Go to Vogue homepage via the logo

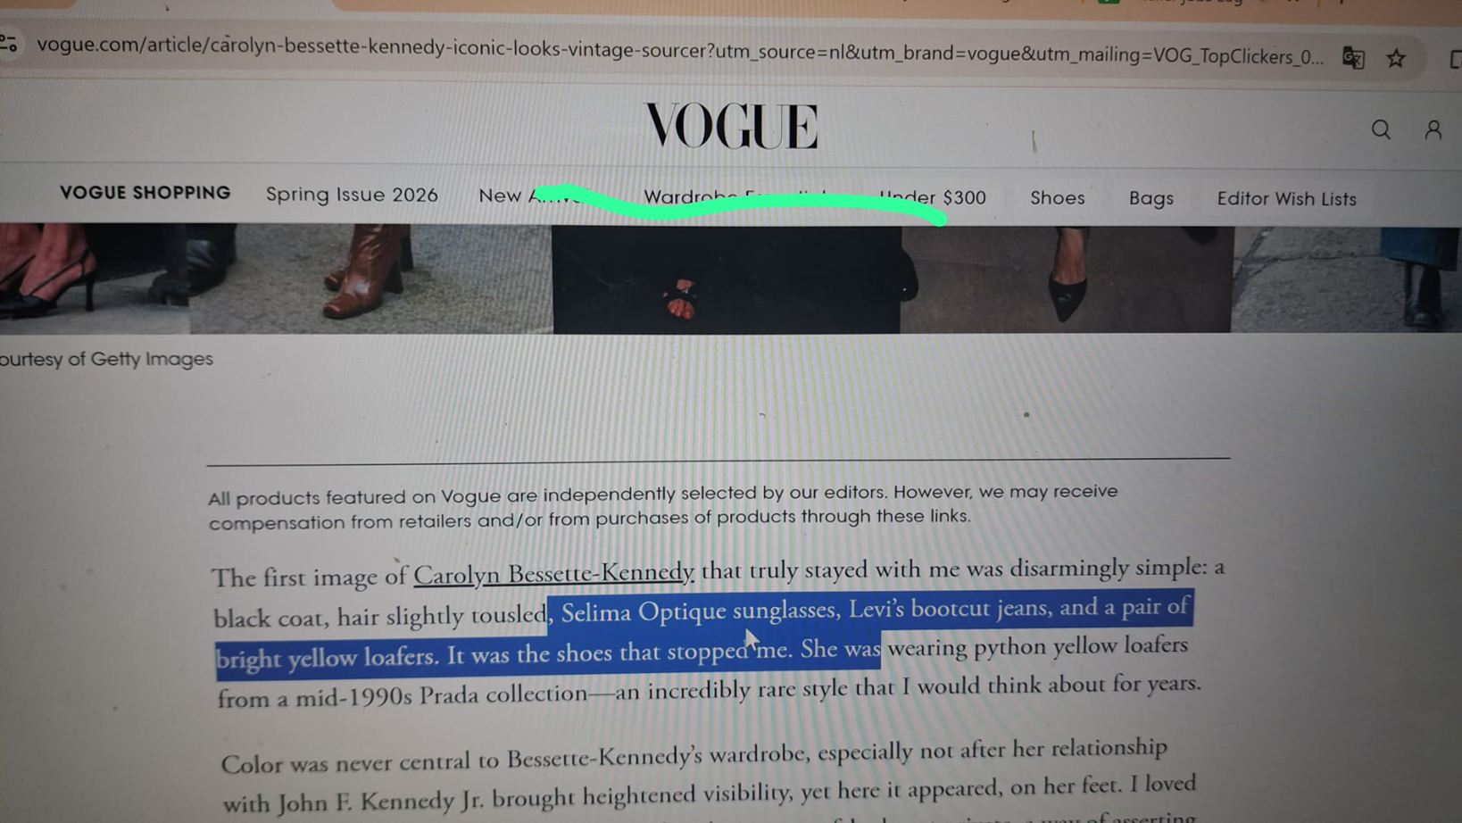coord(731,126)
